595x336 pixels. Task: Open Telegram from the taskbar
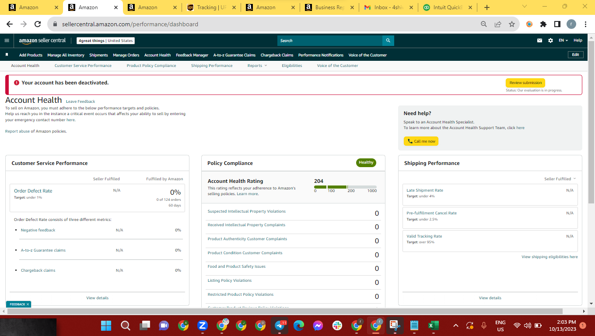click(280, 326)
